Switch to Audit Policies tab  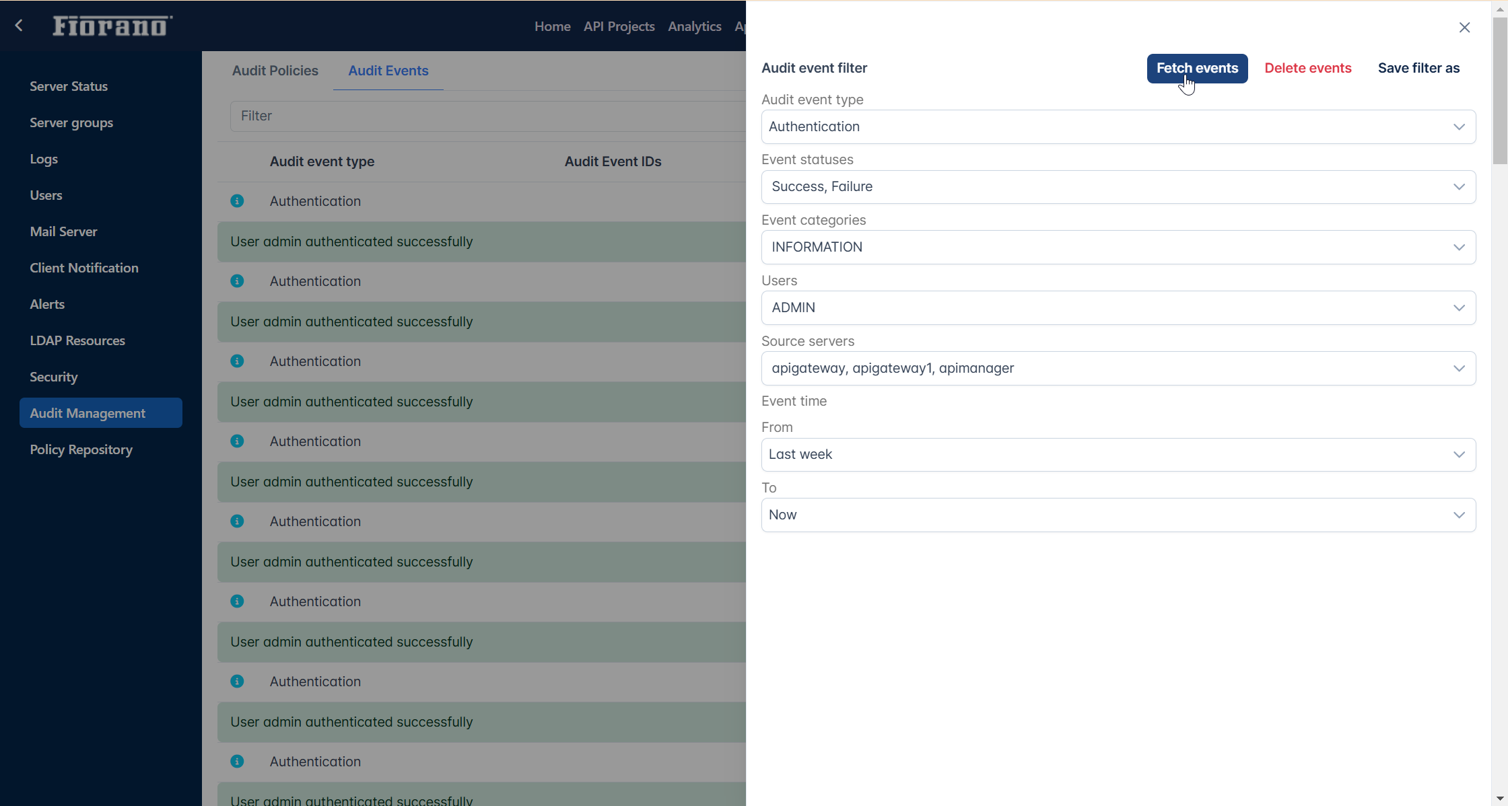click(x=275, y=71)
